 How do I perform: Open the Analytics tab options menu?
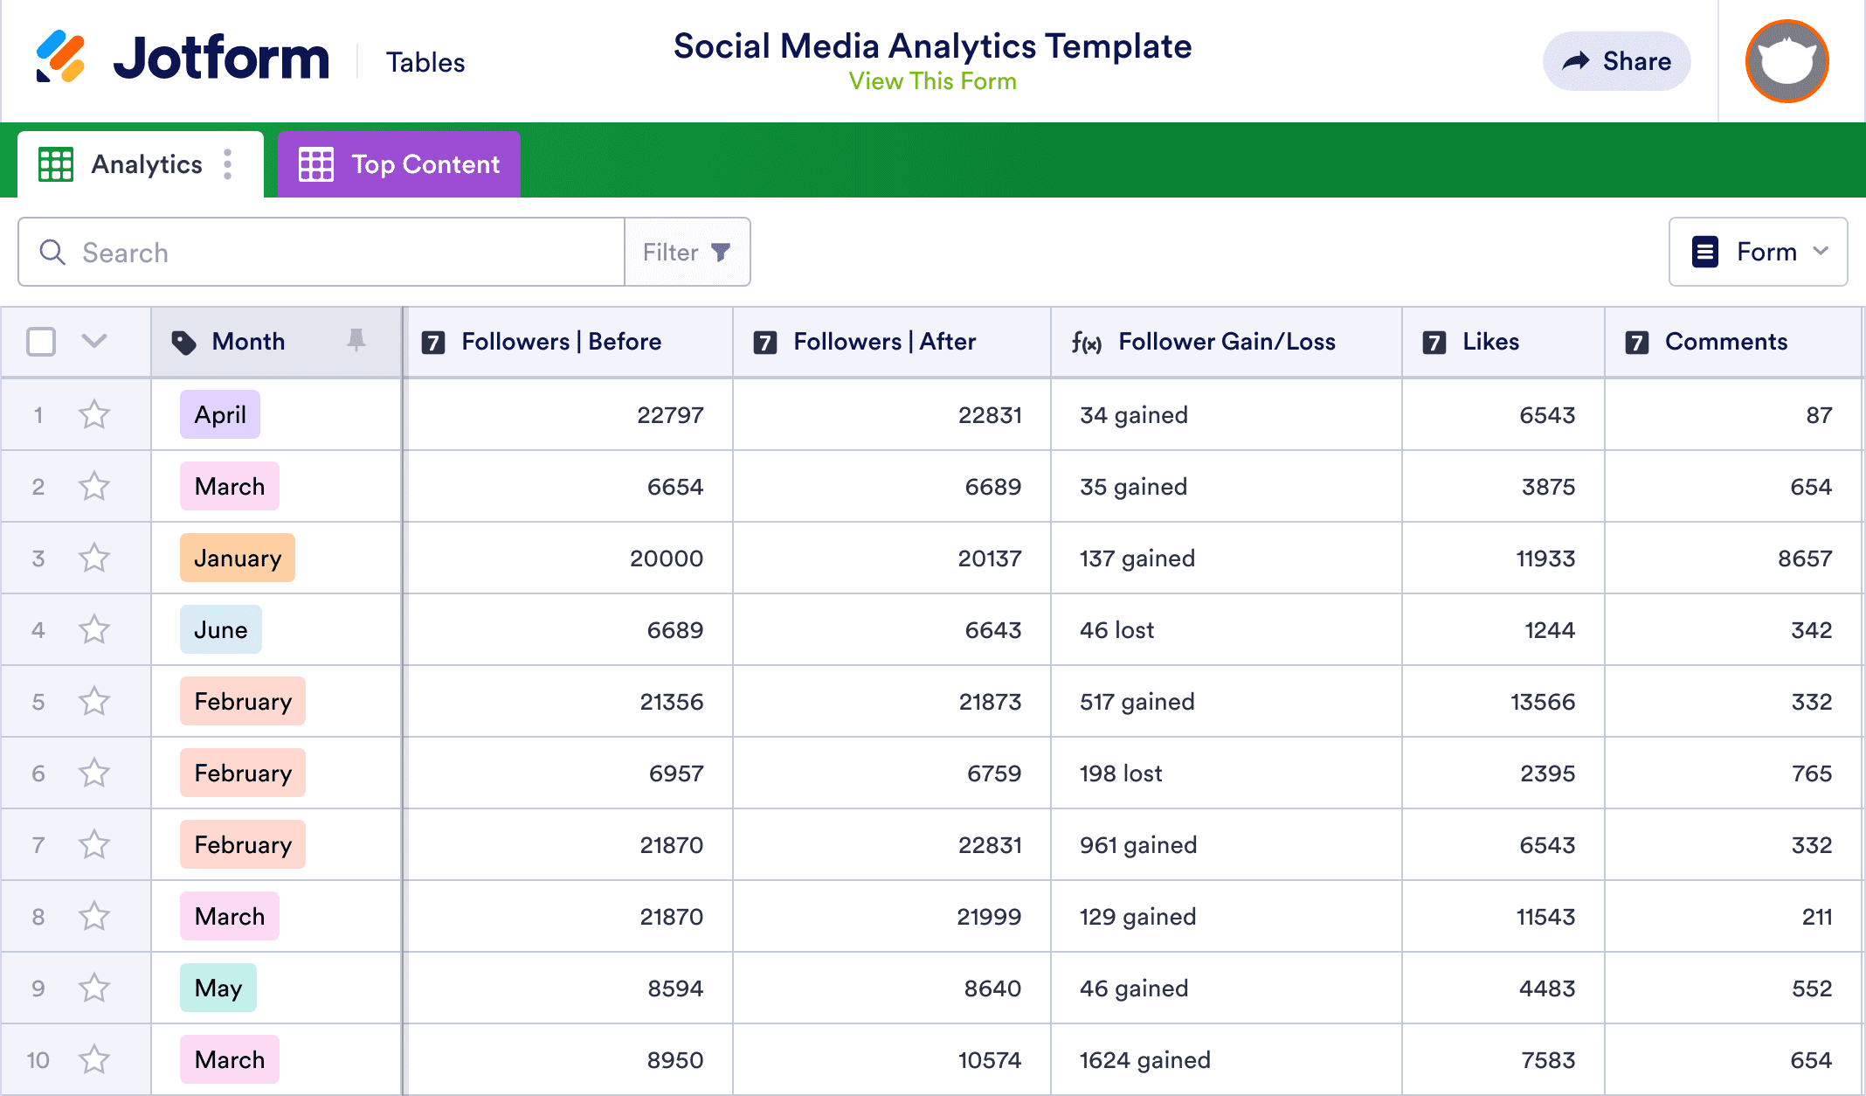click(x=227, y=163)
